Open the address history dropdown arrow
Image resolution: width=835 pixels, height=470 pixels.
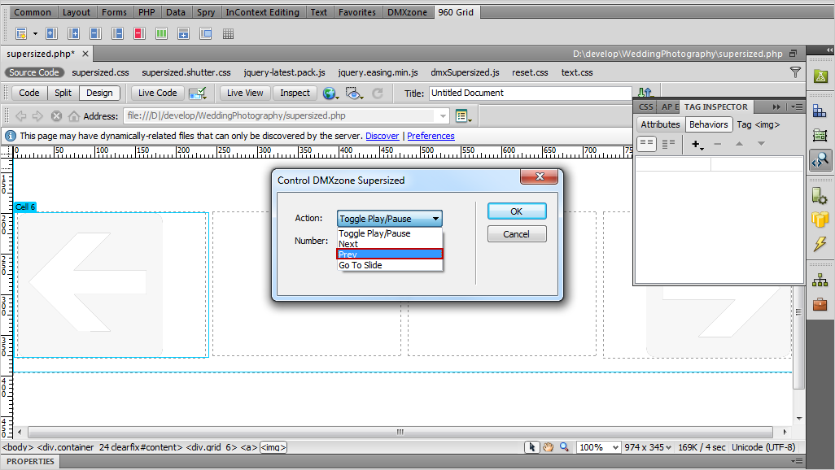[x=443, y=115]
